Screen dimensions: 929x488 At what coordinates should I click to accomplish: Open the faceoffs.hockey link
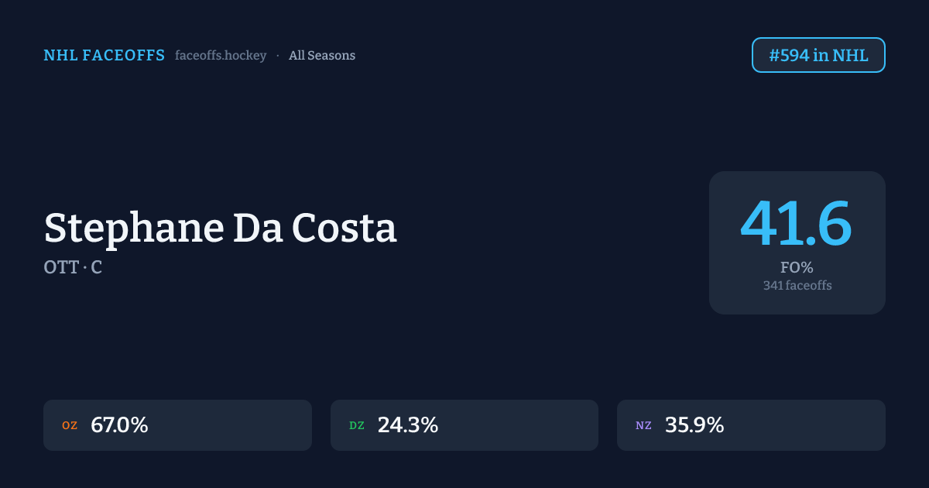coord(221,56)
